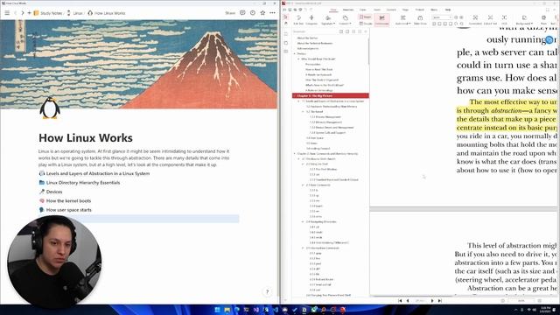This screenshot has width=560, height=315.
Task: Open the Page ribbon tab
Action: 405,10
